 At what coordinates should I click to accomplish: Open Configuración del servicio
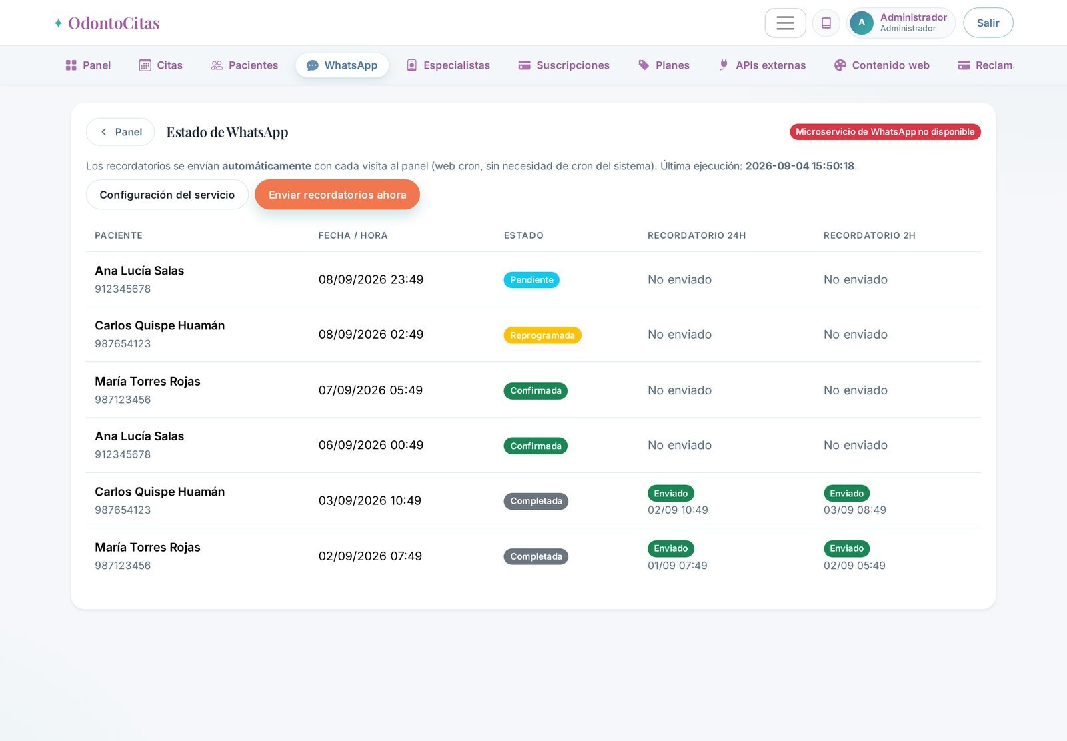click(x=167, y=195)
